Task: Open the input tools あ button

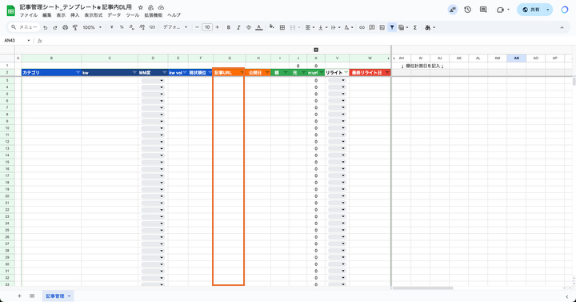Action: (430, 27)
